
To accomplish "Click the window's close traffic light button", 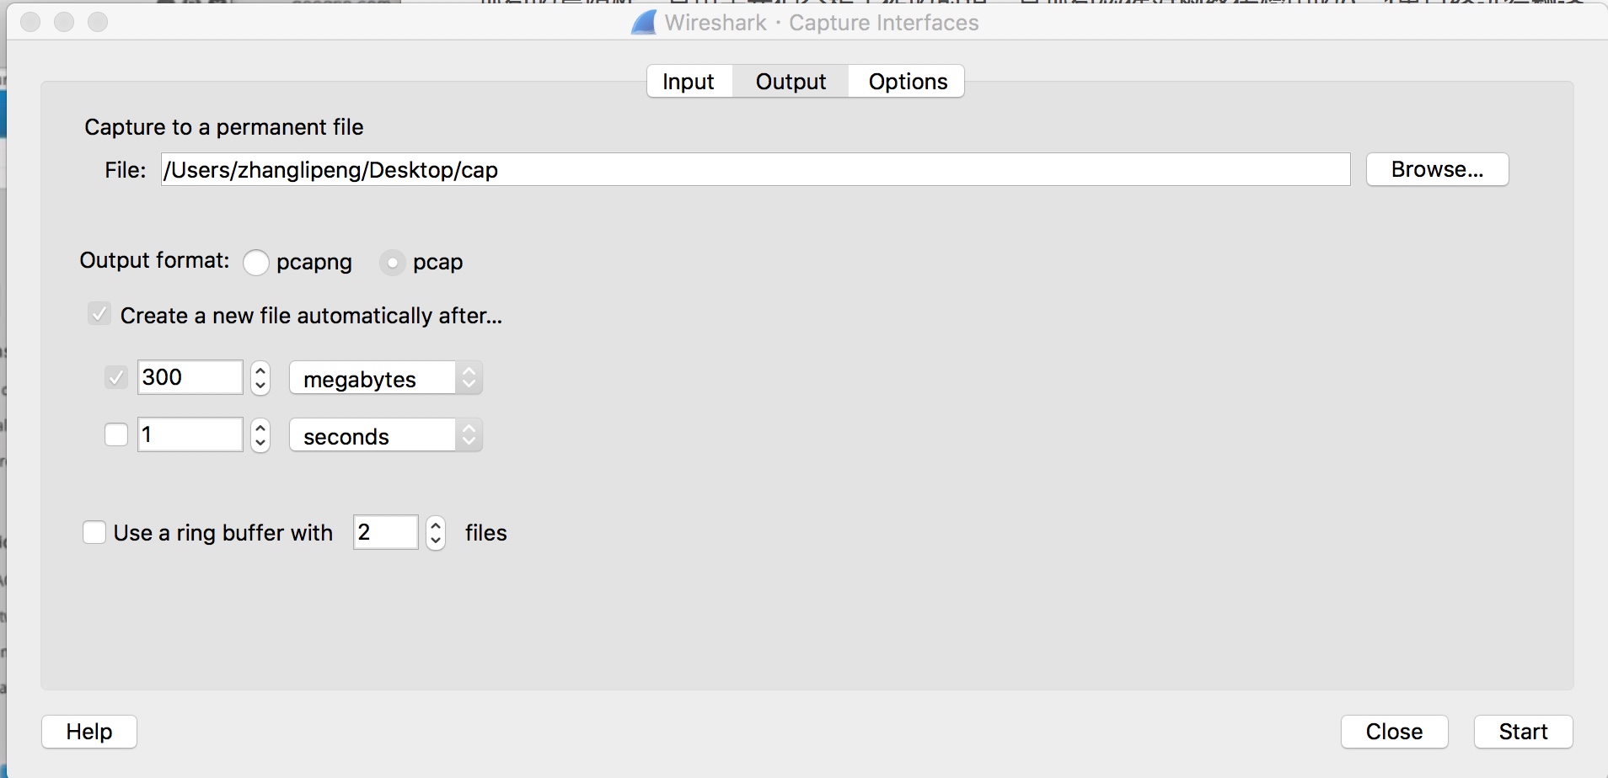I will tap(30, 22).
